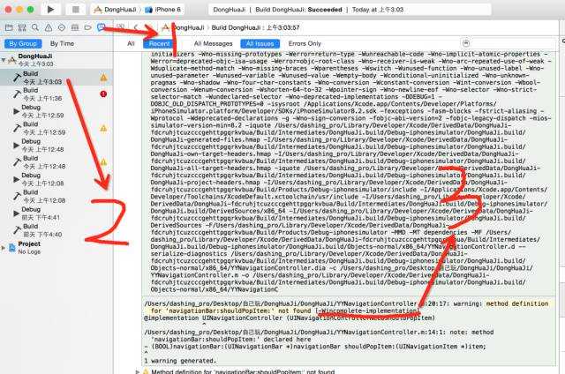Select the Debug log from 上午12:59
The image size is (565, 374).
tap(56, 111)
